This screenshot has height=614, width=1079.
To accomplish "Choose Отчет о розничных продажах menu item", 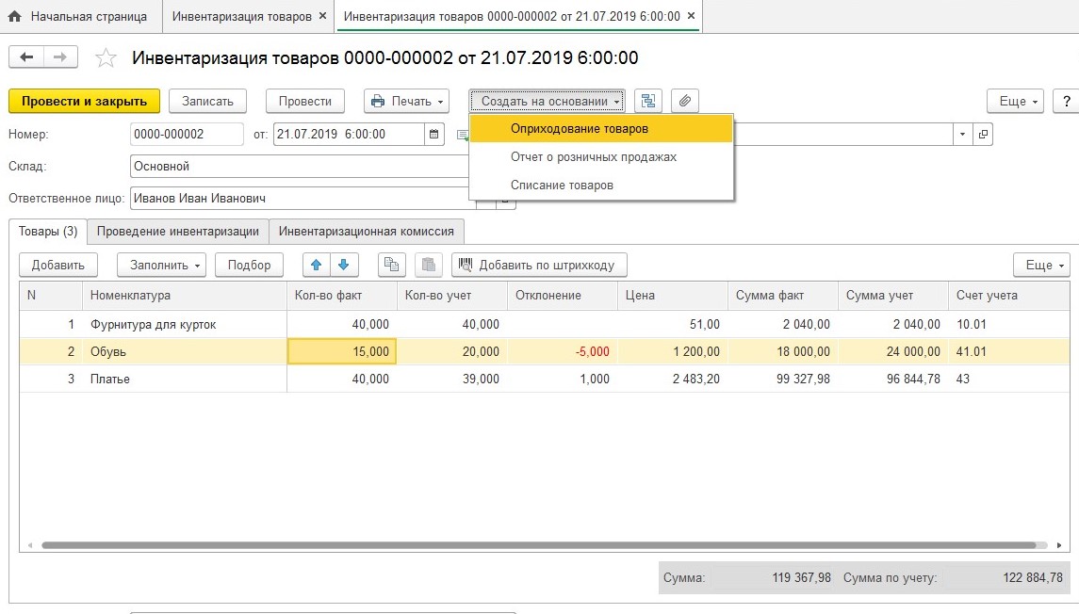I will click(x=594, y=157).
